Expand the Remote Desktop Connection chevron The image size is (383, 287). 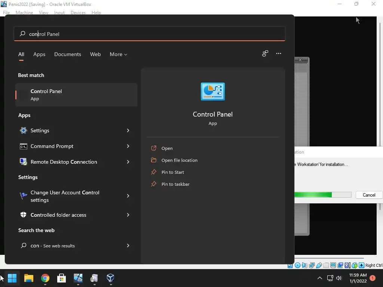pyautogui.click(x=128, y=162)
